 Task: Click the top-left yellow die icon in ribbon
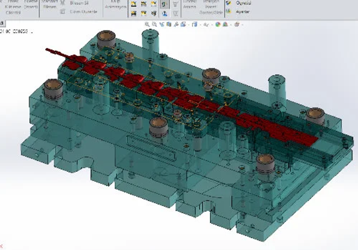133,4
